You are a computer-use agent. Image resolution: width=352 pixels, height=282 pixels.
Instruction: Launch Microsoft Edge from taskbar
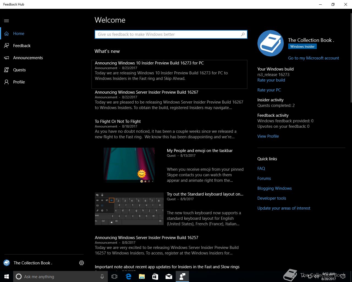128,276
